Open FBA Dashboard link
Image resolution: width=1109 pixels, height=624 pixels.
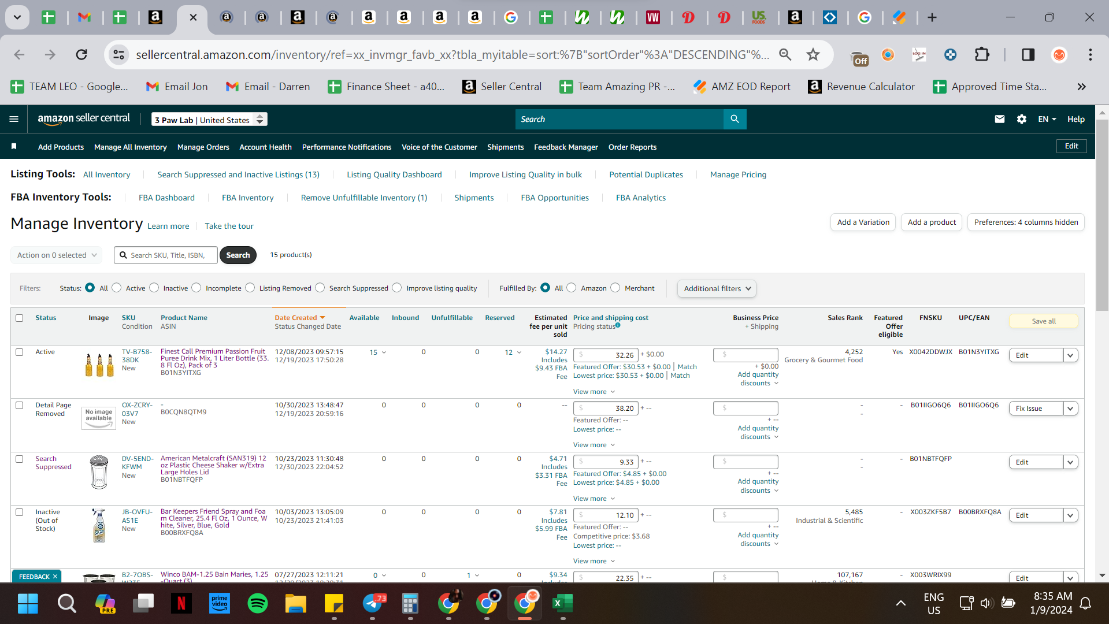pos(166,198)
